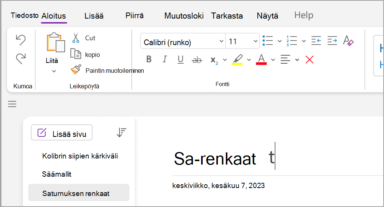
Task: Switch to the Piirrä tab
Action: click(135, 16)
